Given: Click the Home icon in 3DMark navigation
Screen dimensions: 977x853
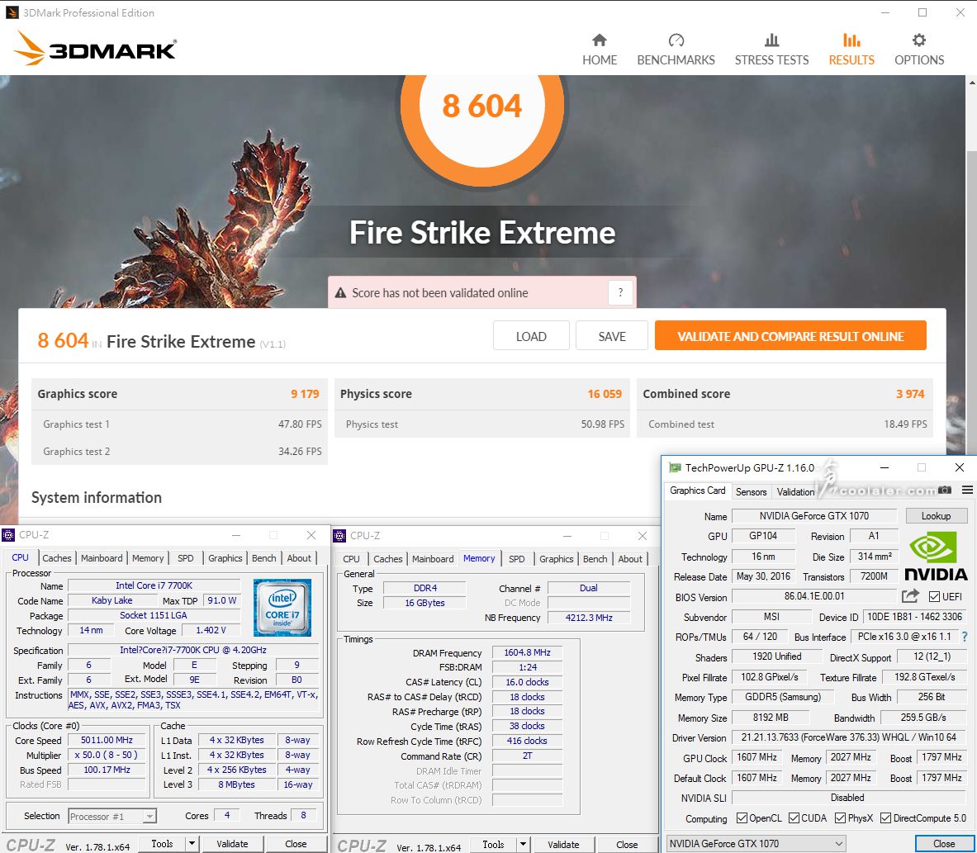Looking at the screenshot, I should pos(600,40).
